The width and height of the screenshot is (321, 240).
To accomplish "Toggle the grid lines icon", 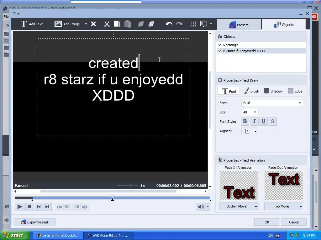I will point(192,24).
